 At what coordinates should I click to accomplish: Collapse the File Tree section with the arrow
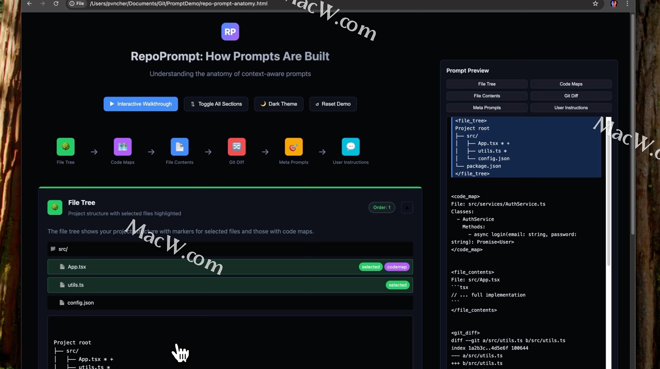pos(407,207)
